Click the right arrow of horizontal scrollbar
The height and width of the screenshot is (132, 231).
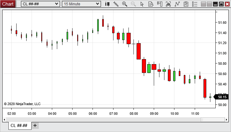pyautogui.click(x=227, y=119)
